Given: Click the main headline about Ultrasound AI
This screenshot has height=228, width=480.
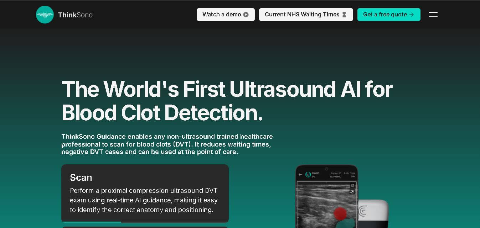Looking at the screenshot, I should tap(227, 101).
